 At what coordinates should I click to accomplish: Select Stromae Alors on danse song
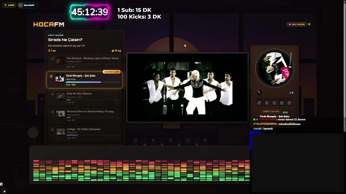(x=85, y=116)
